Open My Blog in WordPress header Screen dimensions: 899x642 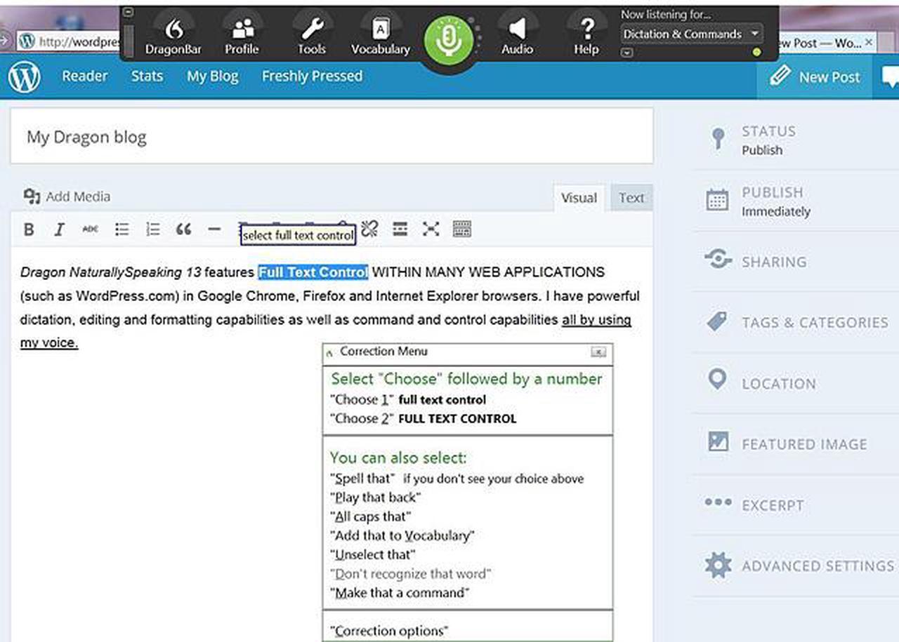click(x=212, y=76)
